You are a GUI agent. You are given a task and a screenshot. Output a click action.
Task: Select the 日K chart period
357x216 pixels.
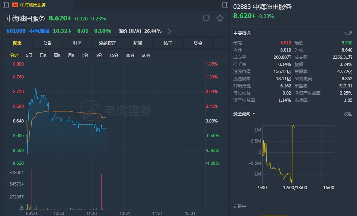tap(43, 56)
